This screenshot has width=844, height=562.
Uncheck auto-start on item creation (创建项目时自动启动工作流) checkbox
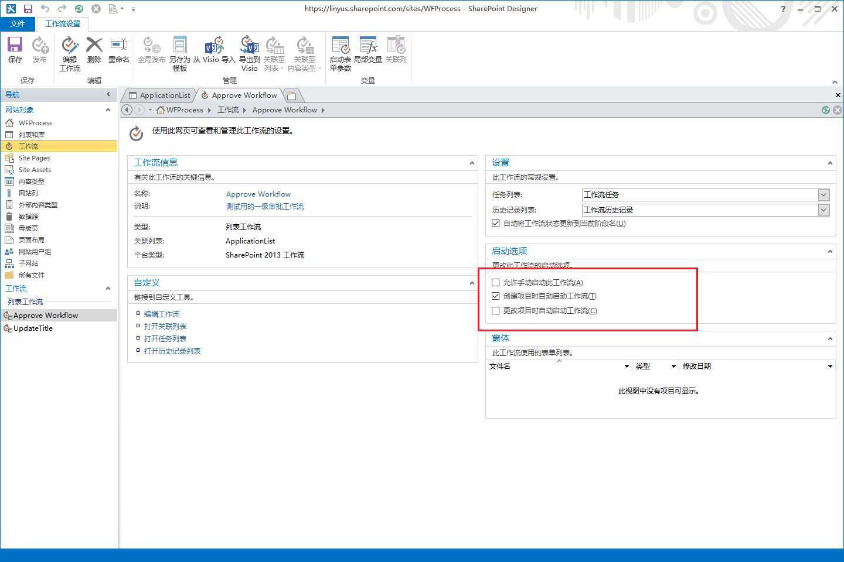point(496,296)
